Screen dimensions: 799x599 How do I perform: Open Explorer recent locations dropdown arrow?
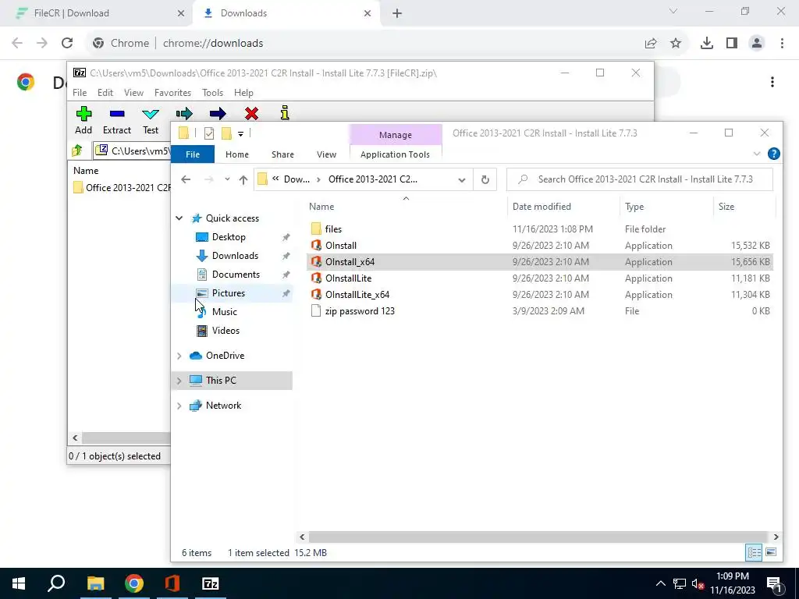tap(227, 179)
